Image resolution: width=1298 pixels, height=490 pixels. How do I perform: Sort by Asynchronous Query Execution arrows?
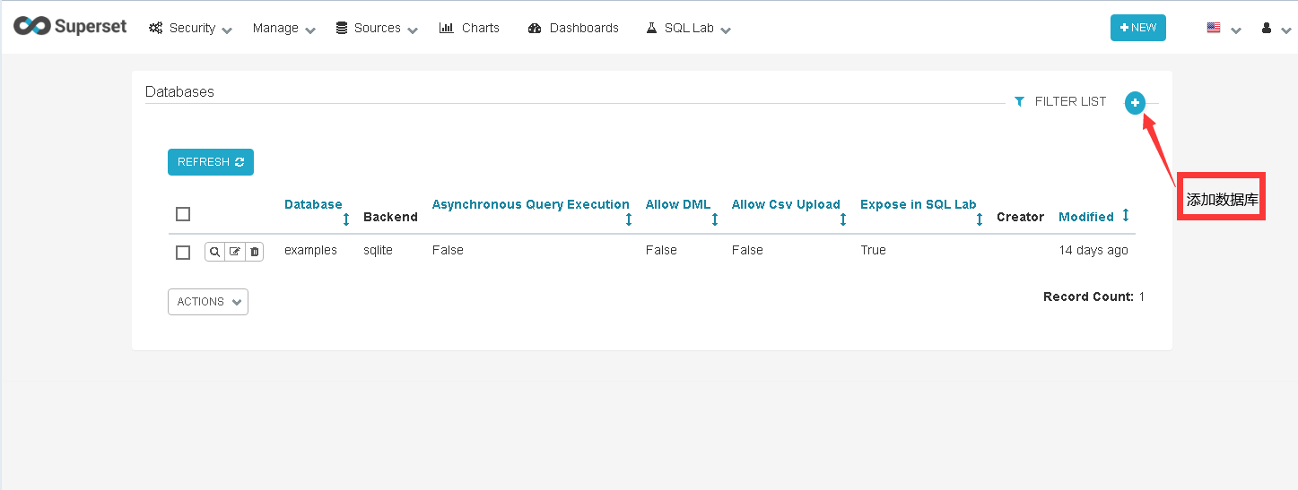click(629, 219)
